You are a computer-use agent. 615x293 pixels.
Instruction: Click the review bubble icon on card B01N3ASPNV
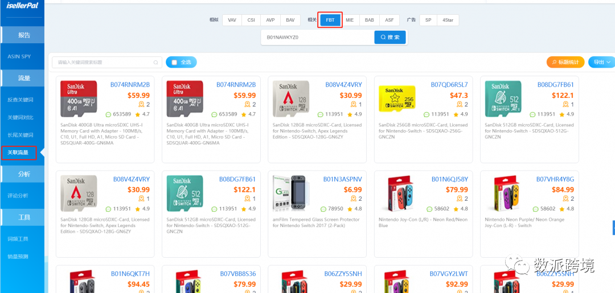pos(323,209)
